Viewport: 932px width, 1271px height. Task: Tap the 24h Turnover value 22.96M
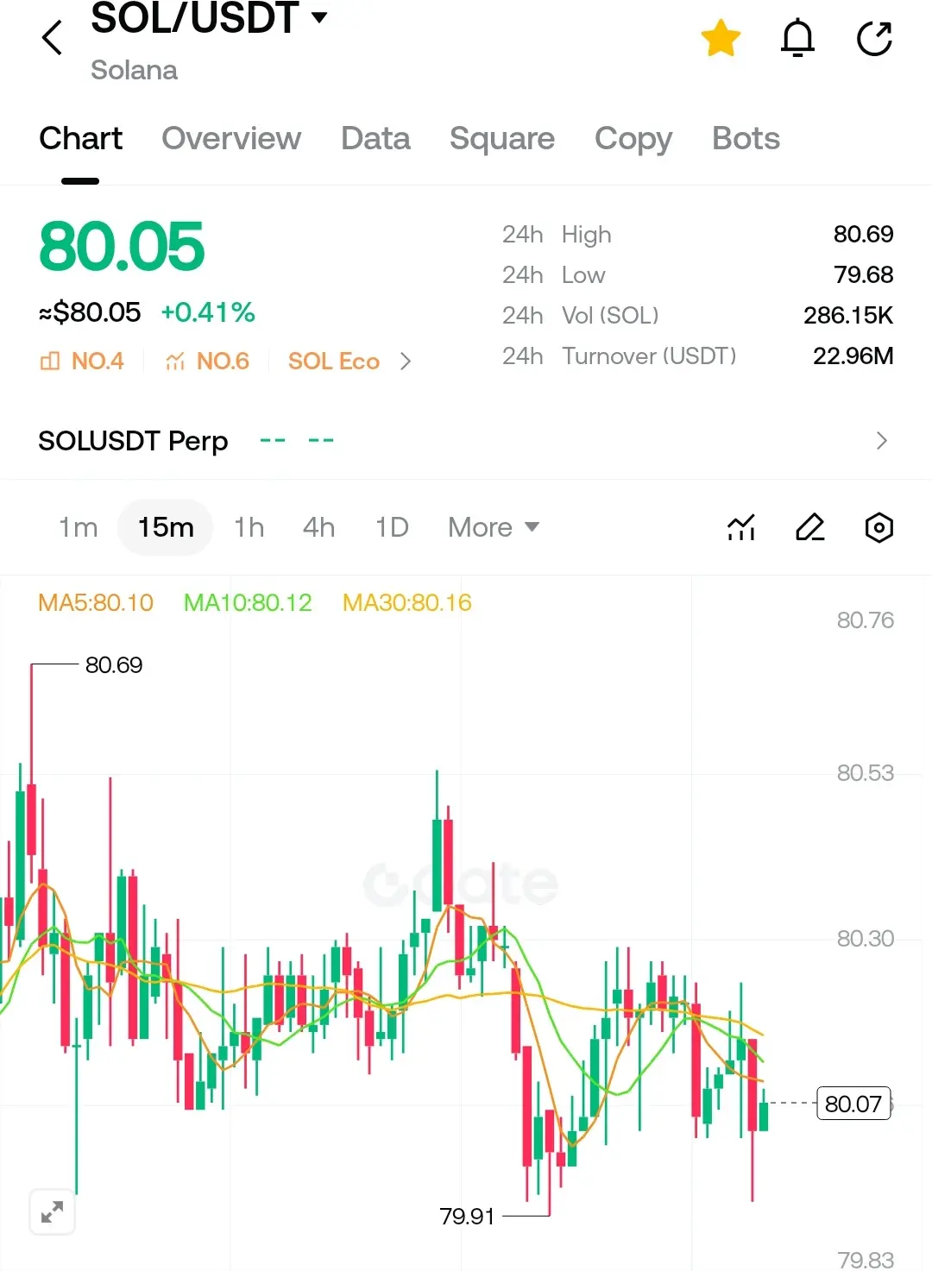(853, 356)
